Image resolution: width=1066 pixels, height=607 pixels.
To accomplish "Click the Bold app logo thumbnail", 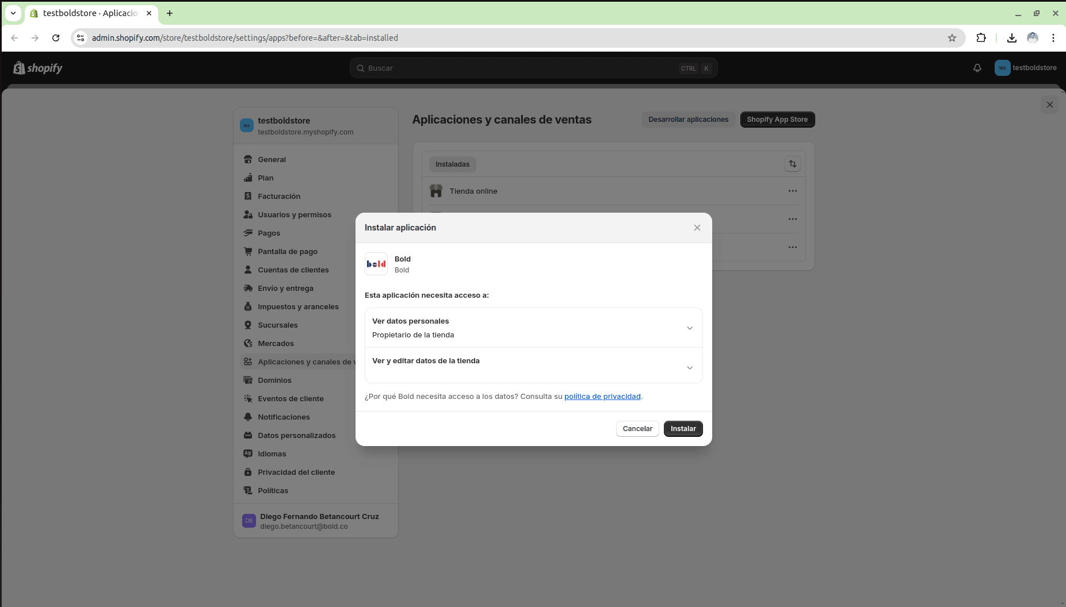I will (x=376, y=264).
